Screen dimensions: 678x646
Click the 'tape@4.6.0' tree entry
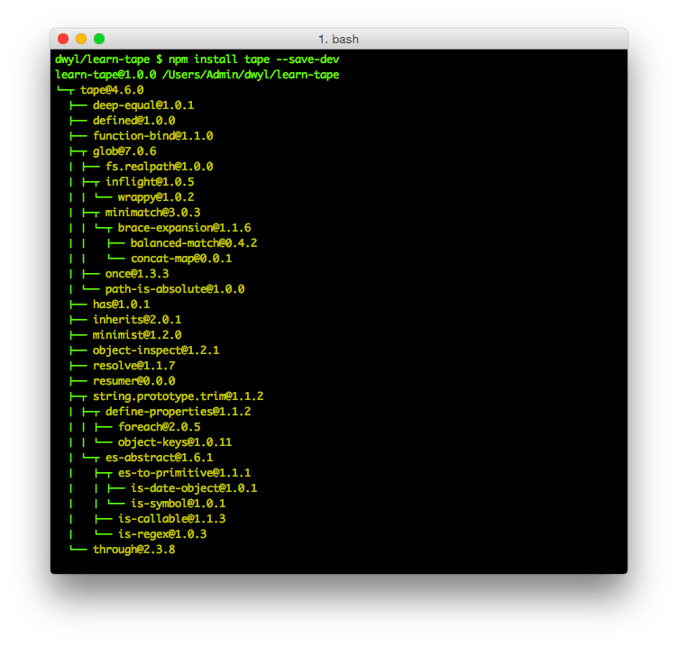(112, 90)
